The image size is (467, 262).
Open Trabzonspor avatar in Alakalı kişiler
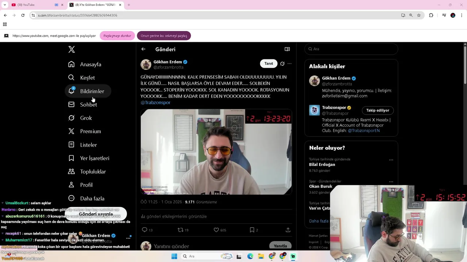[314, 110]
